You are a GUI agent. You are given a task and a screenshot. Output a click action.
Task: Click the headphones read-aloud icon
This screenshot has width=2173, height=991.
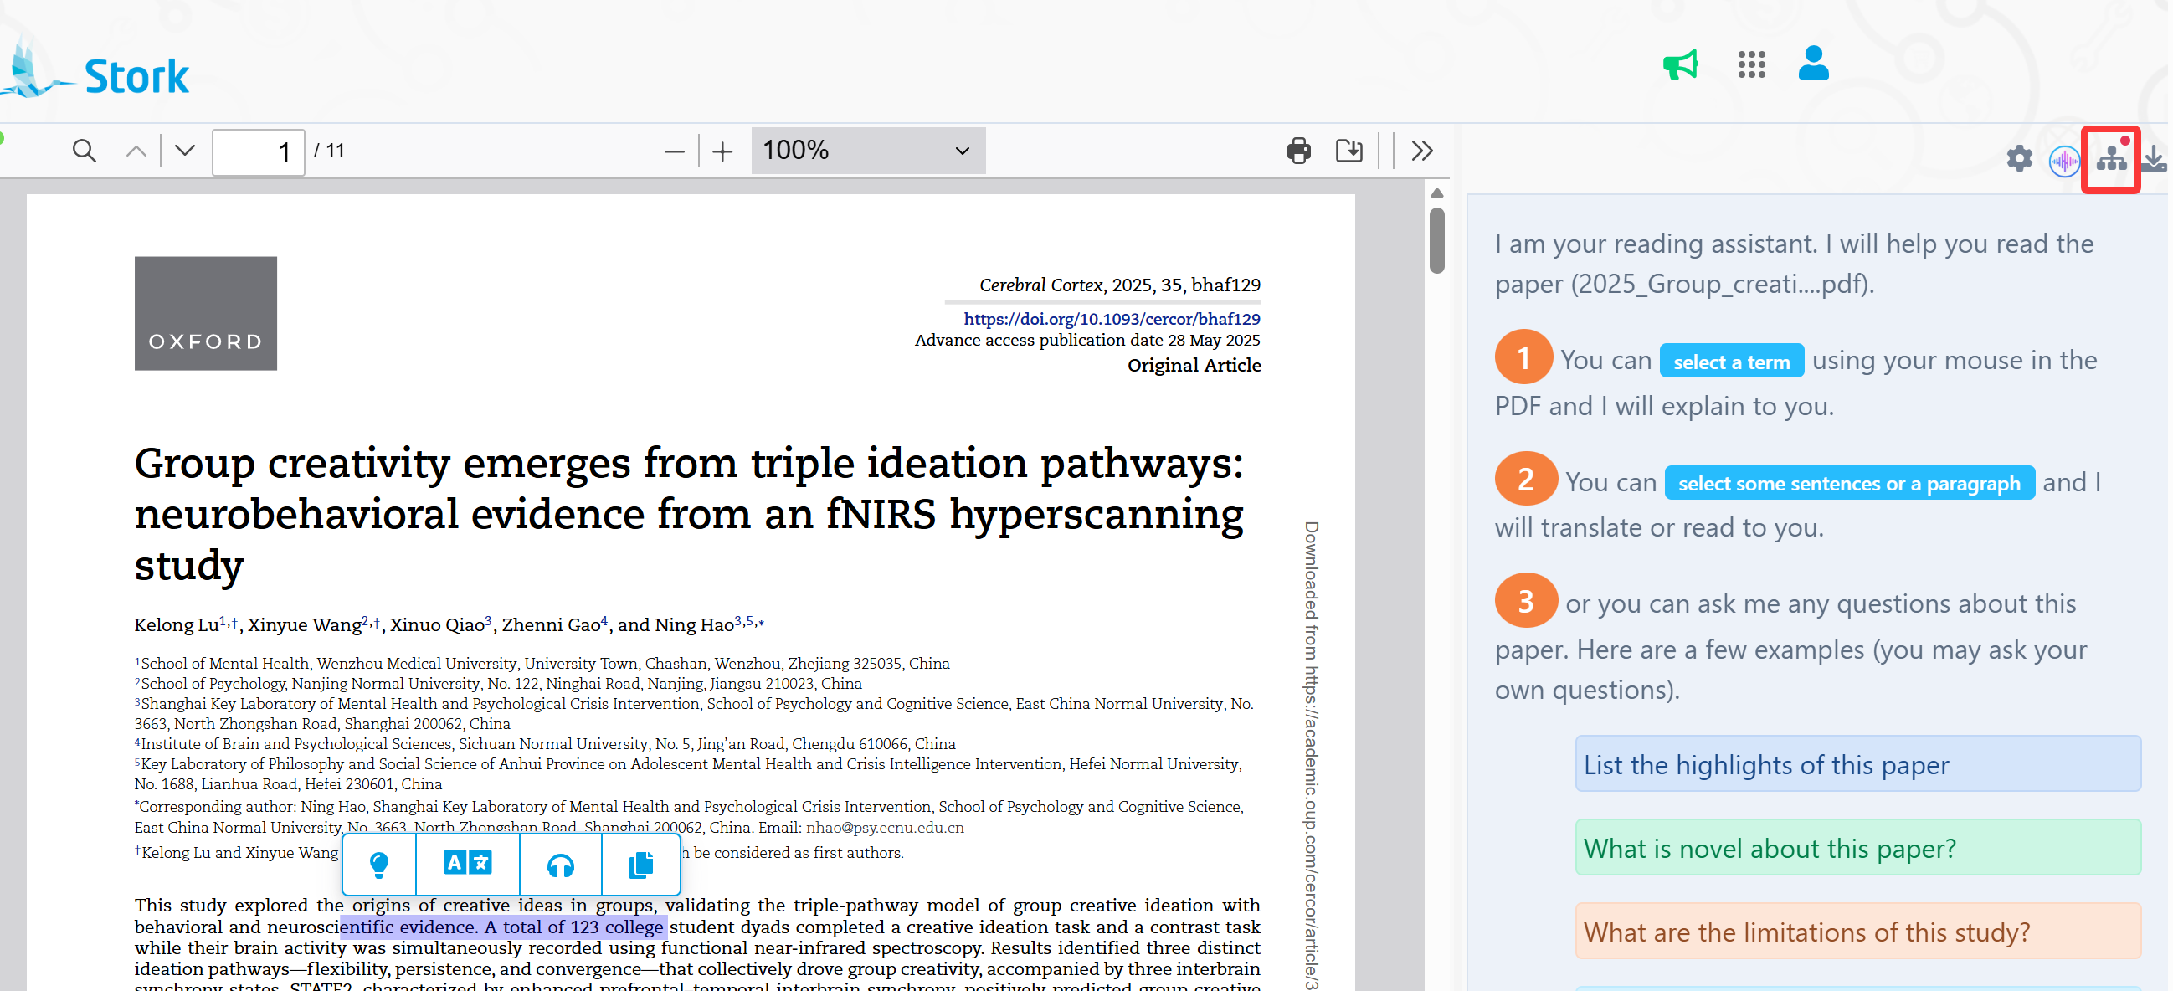coord(560,865)
